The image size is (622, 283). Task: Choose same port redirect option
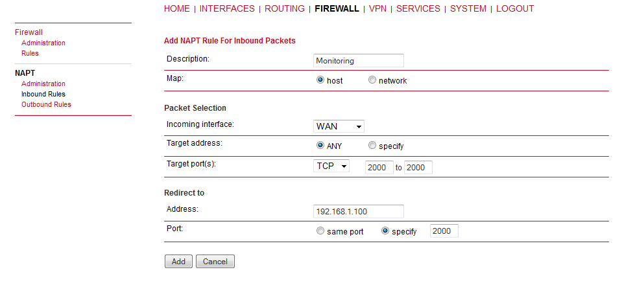(320, 231)
